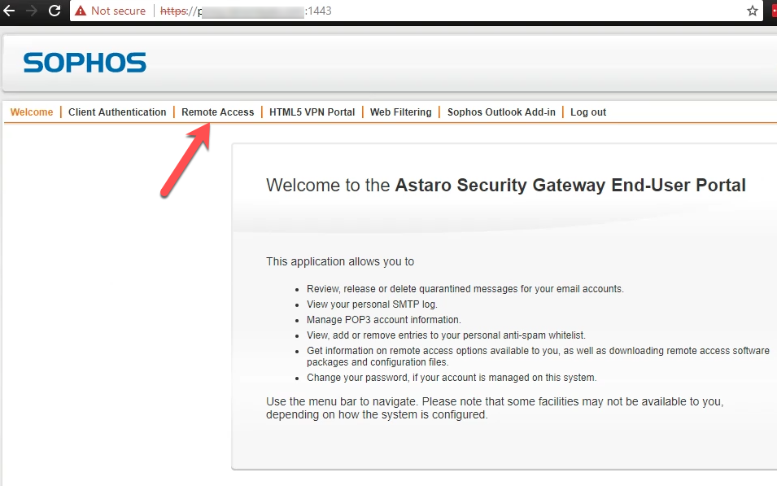Click the Welcome to Astaro Security Gateway heading

pyautogui.click(x=506, y=185)
